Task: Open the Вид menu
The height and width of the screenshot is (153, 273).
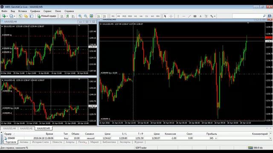Action: [x=13, y=11]
